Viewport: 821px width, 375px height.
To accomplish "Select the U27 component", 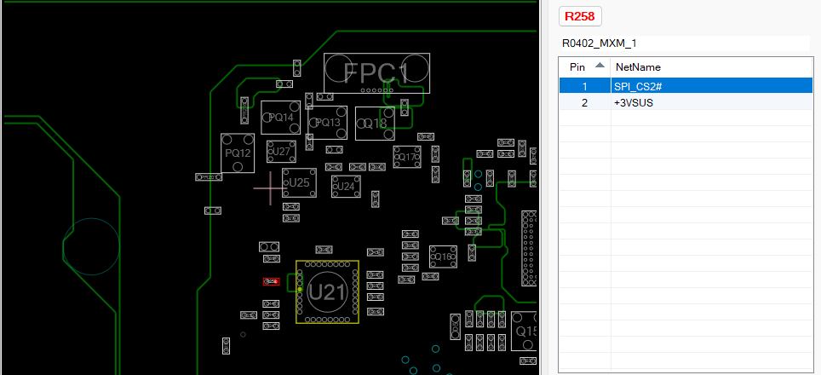I will click(x=281, y=152).
